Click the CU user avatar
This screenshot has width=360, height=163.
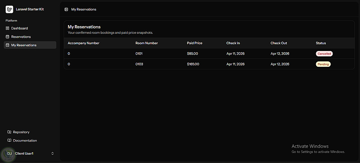click(x=9, y=154)
